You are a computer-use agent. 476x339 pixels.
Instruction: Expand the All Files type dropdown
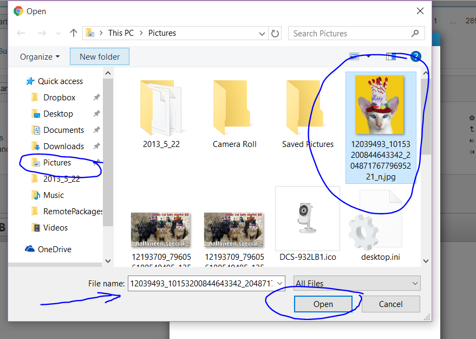(x=357, y=283)
